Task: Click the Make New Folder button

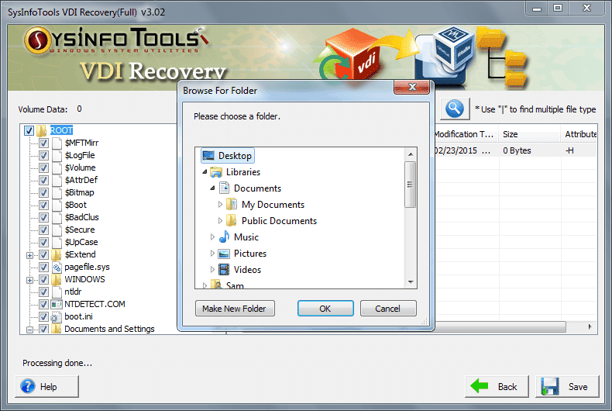Action: [x=235, y=309]
